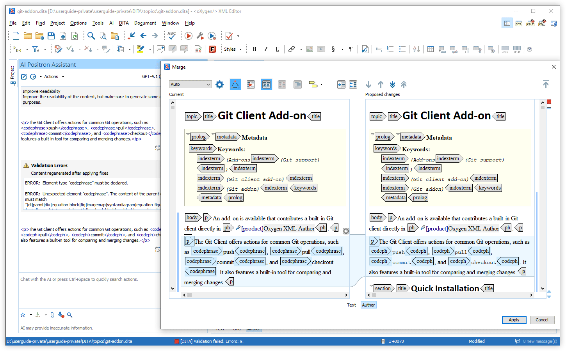Switch to the XSLT Debugger perspective

(x=530, y=23)
